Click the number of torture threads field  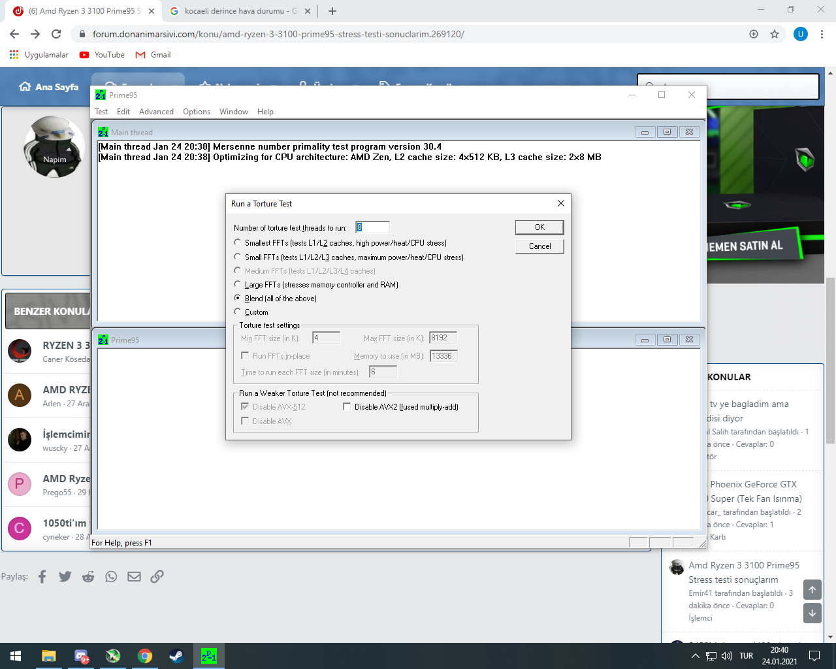372,227
